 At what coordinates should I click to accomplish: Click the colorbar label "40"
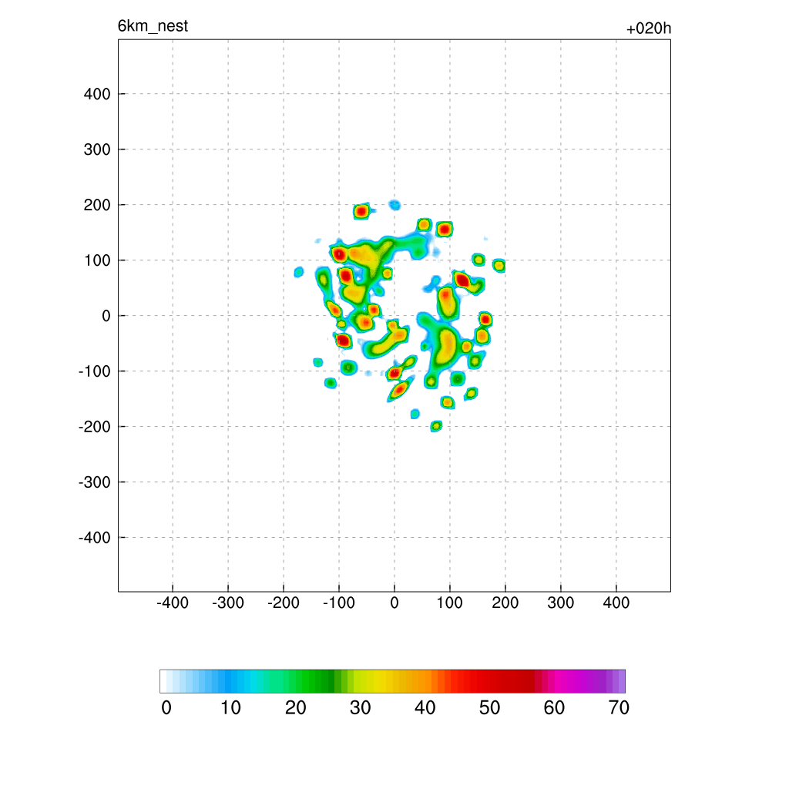(425, 708)
